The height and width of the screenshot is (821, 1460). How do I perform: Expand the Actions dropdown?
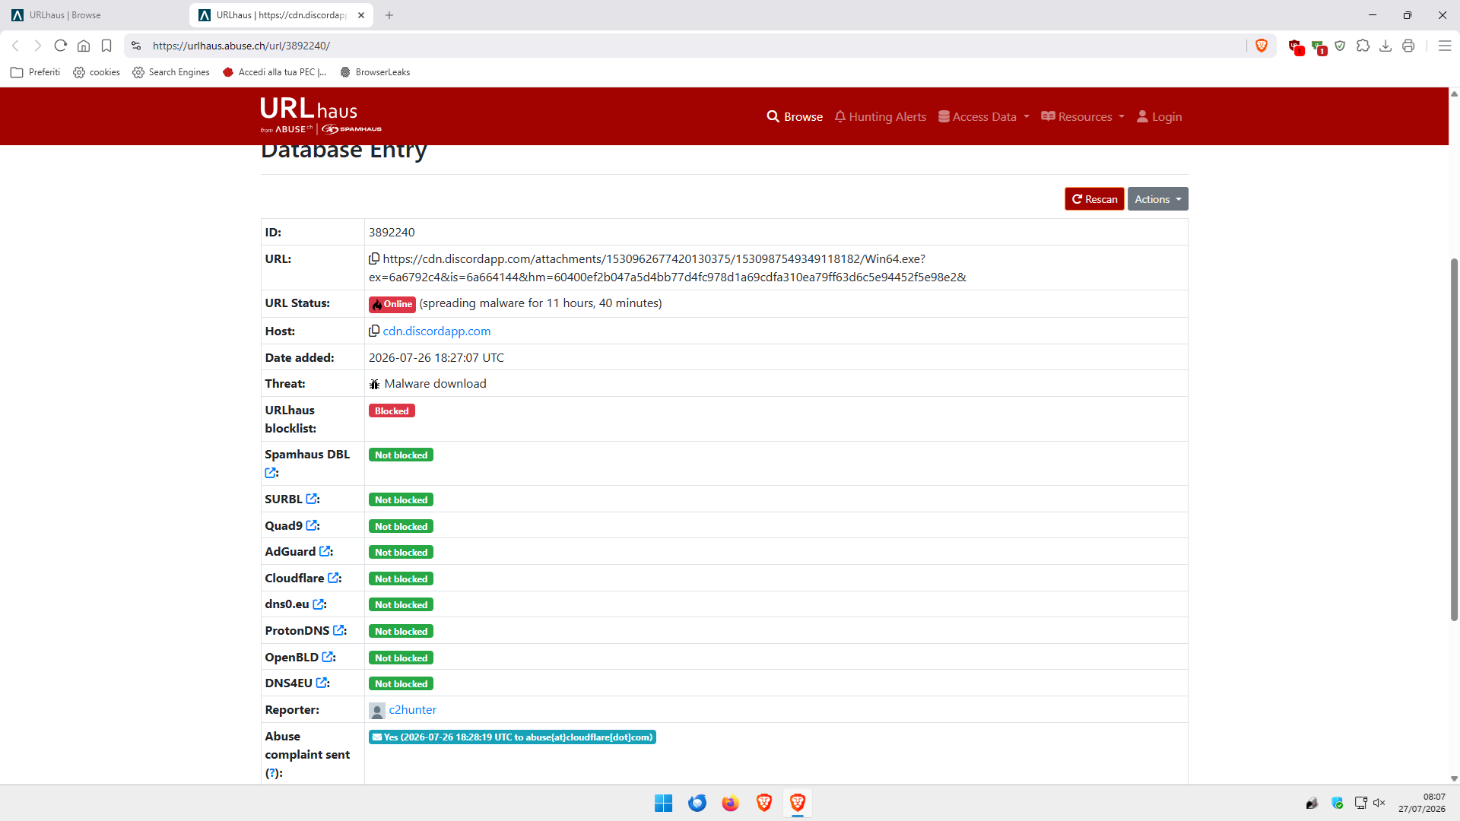coord(1157,199)
